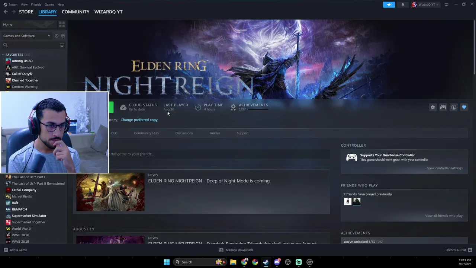Open the Games menu
Viewport: 476px width, 268px height.
pos(49,4)
